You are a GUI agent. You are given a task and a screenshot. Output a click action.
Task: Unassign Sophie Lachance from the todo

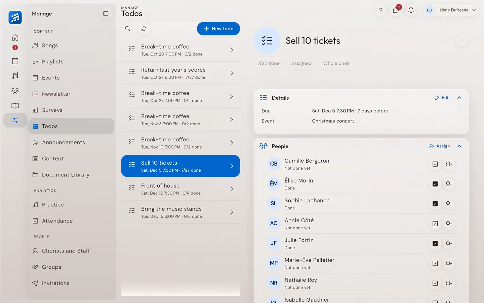(x=449, y=204)
